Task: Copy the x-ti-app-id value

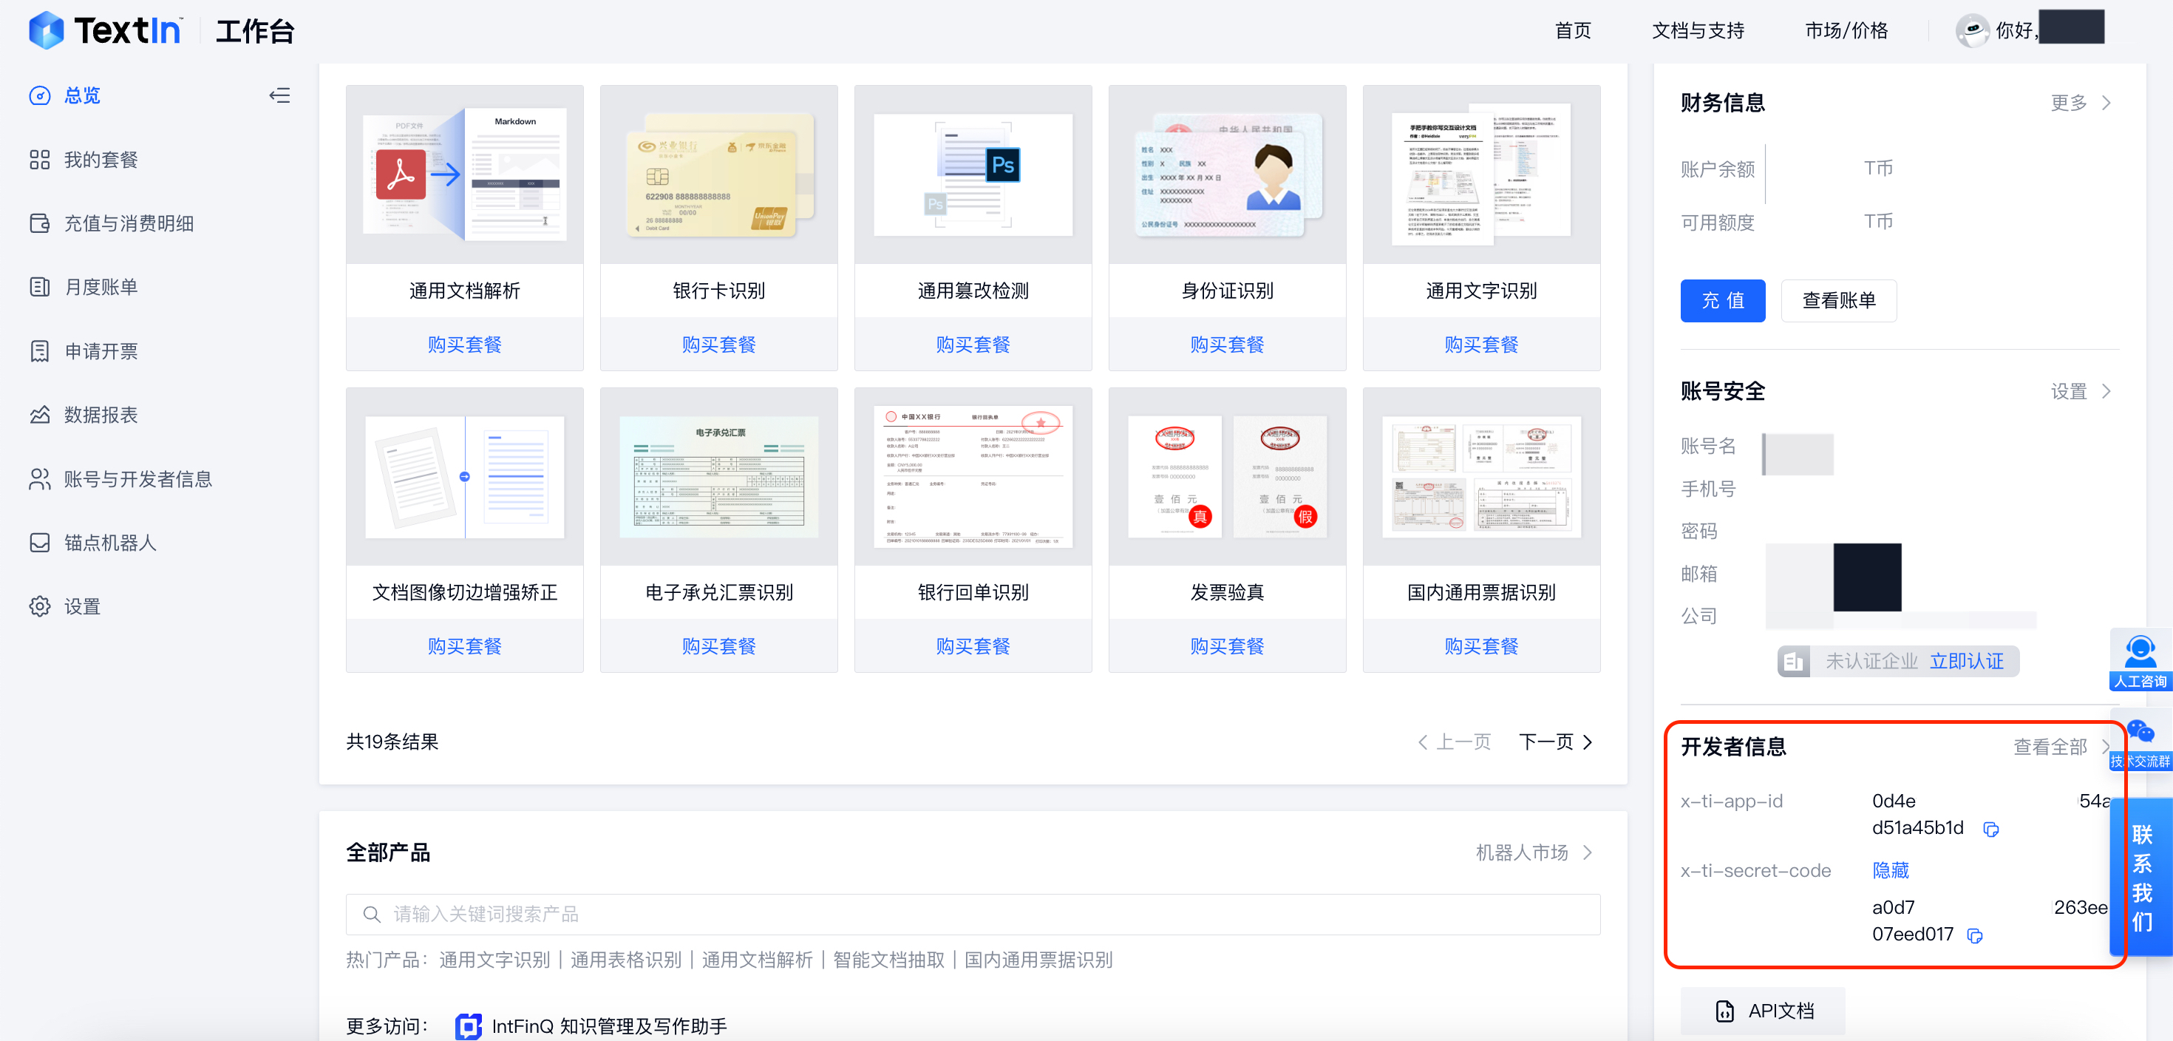Action: point(1990,830)
